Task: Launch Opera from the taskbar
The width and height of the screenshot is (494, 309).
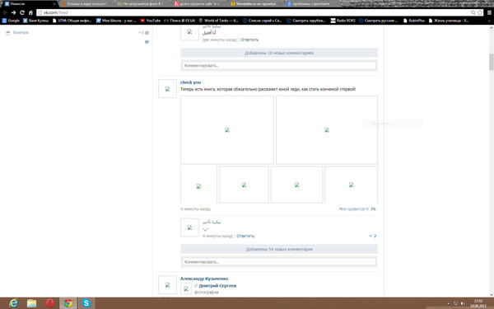Action: [49, 303]
